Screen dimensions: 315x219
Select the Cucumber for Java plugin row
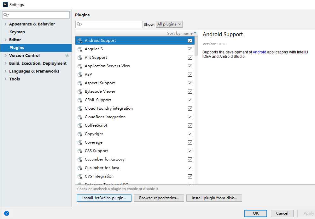[135, 168]
